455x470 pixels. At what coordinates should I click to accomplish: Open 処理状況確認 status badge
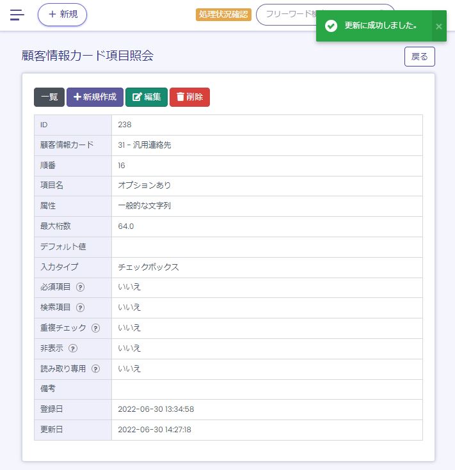[223, 15]
